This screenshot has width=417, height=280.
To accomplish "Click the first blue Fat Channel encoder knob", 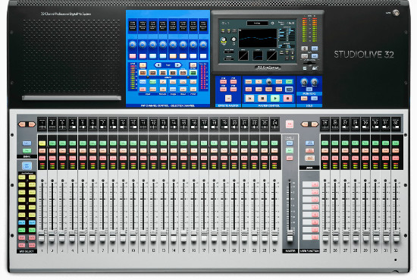I will (133, 45).
